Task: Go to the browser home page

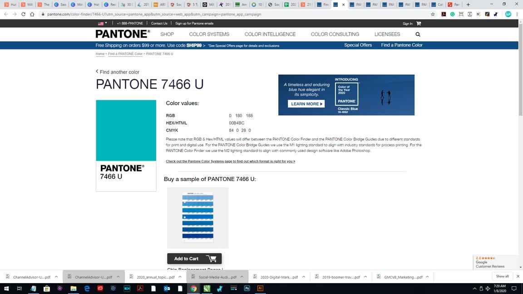Action: (x=32, y=14)
